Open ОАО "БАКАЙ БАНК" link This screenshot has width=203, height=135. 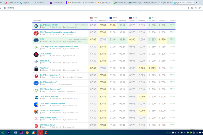click(48, 25)
